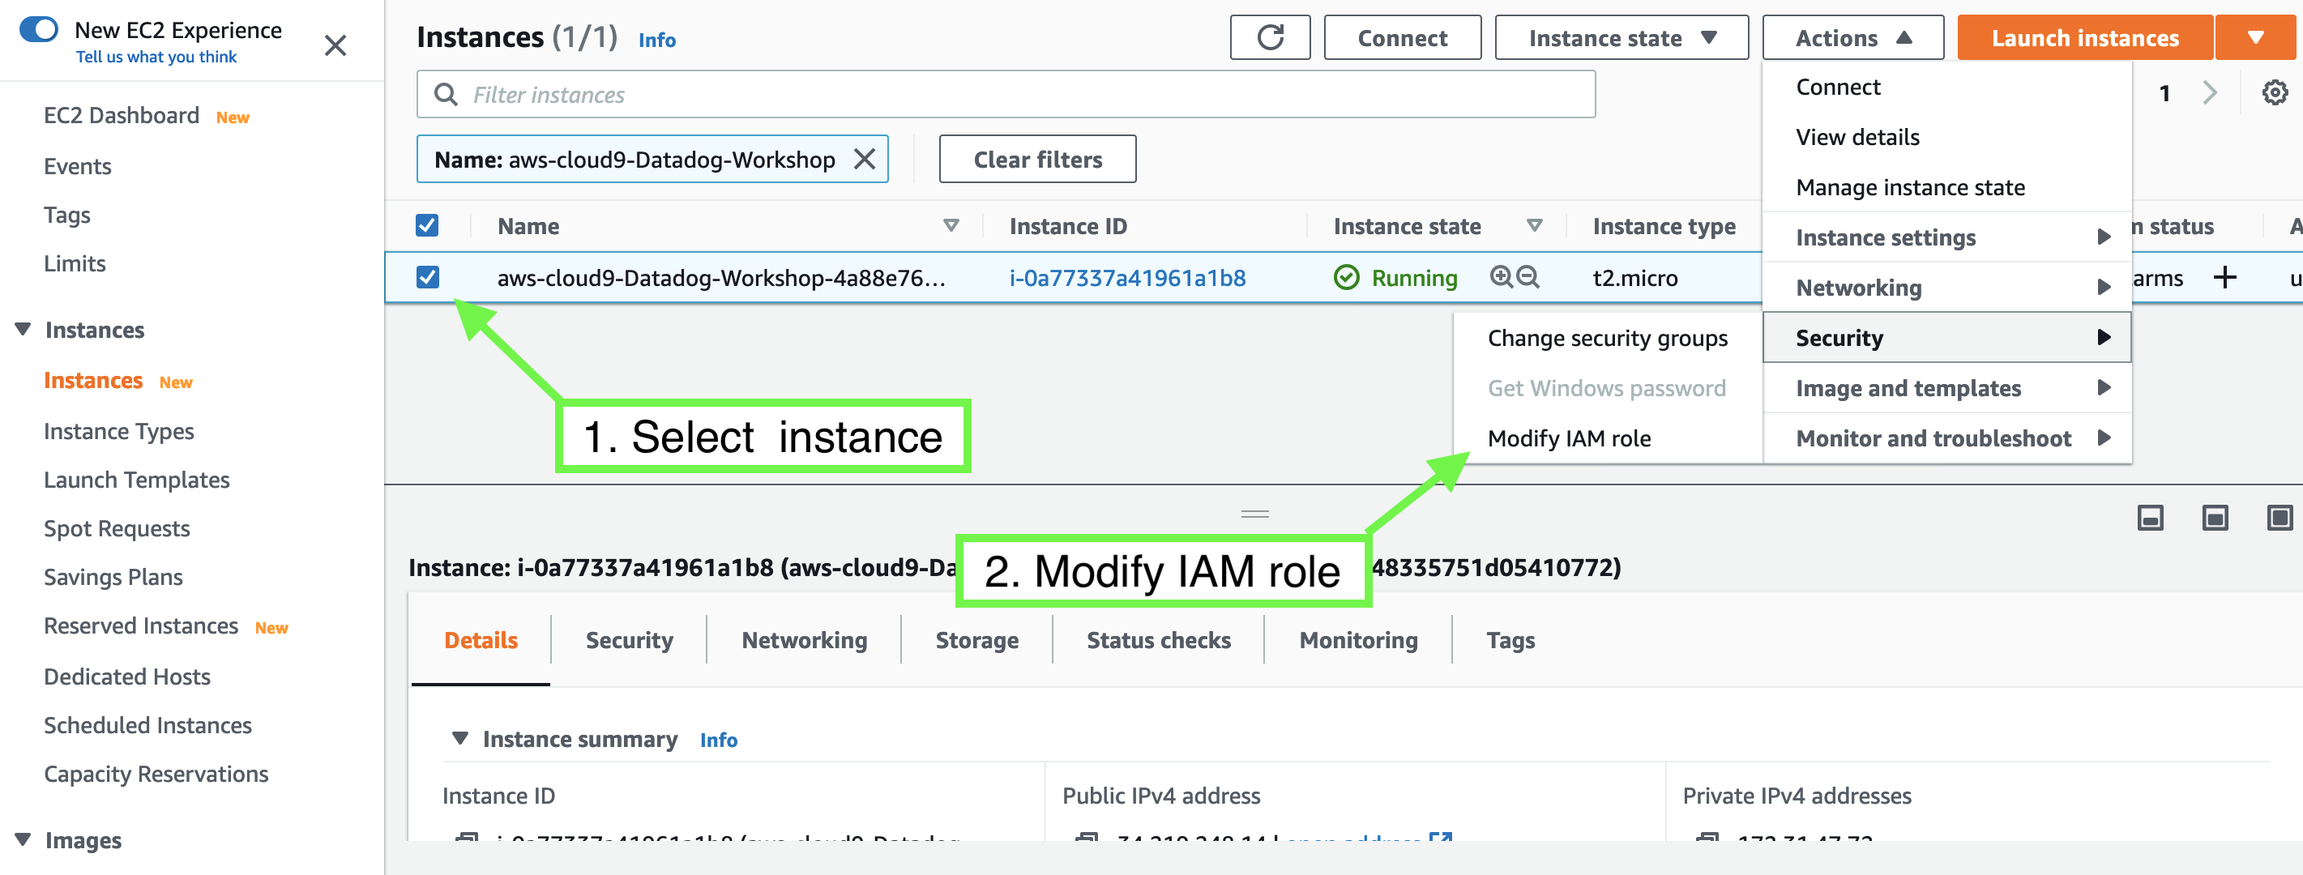2303x875 pixels.
Task: Click the search magnifier in Filter instances
Action: pos(445,94)
